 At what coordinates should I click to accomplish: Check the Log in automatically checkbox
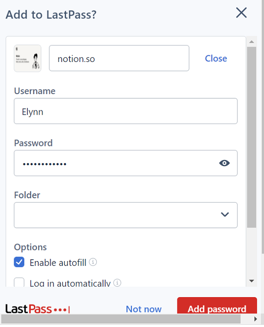click(x=19, y=282)
